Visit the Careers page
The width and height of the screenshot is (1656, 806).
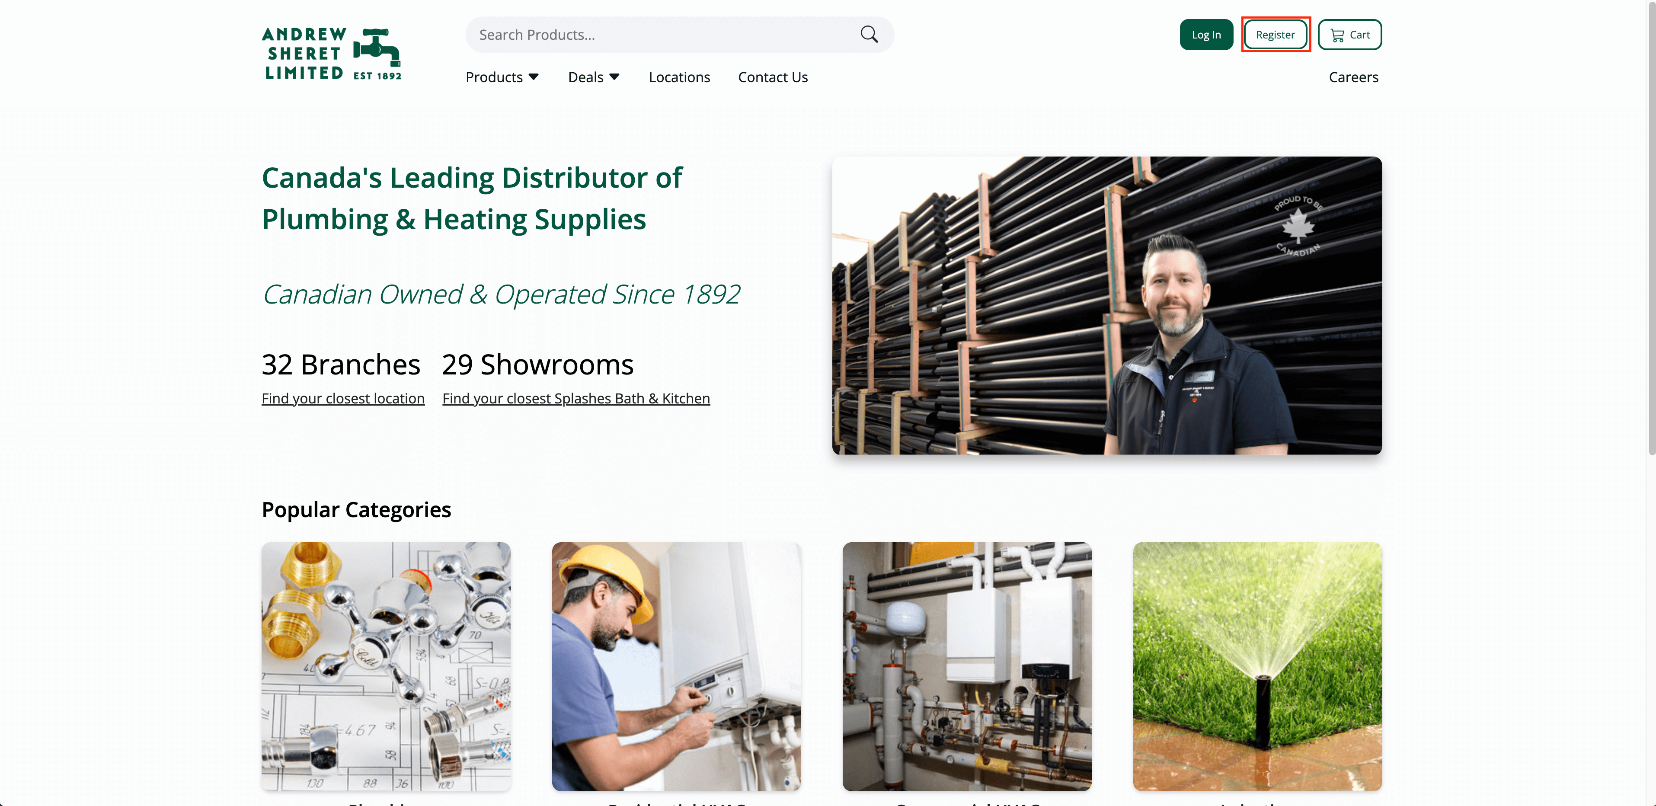click(x=1353, y=77)
